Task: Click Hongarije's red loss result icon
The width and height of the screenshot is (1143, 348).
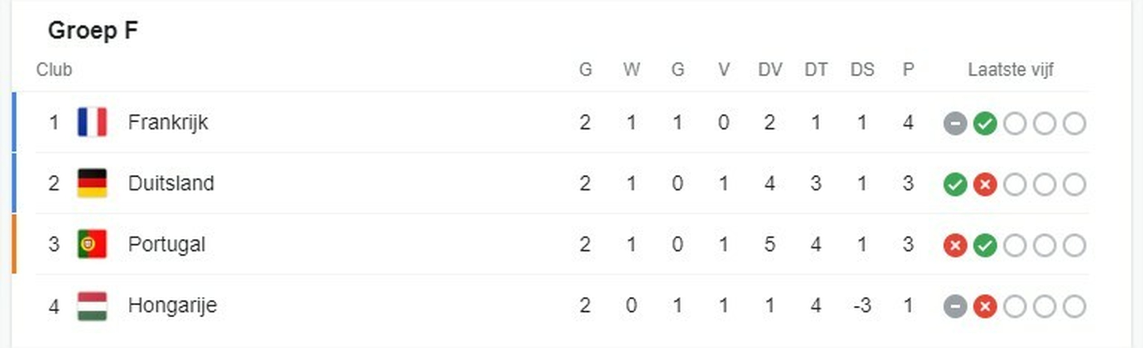Action: (x=985, y=307)
